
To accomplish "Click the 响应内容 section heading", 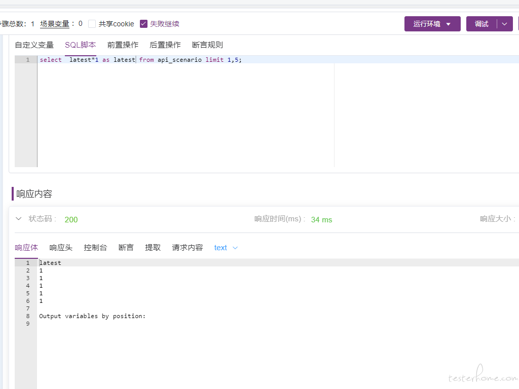I will (34, 194).
